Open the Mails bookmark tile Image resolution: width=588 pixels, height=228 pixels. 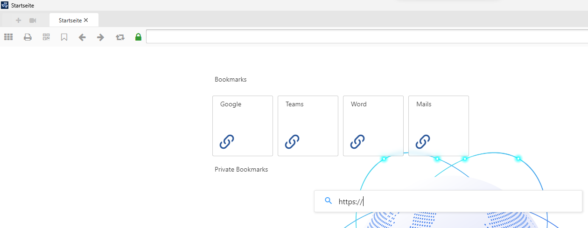(439, 126)
